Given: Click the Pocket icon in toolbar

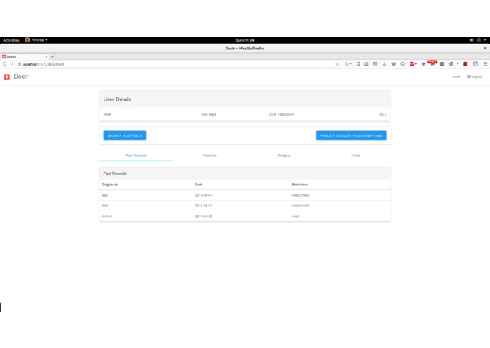Looking at the screenshot, I should point(375,64).
